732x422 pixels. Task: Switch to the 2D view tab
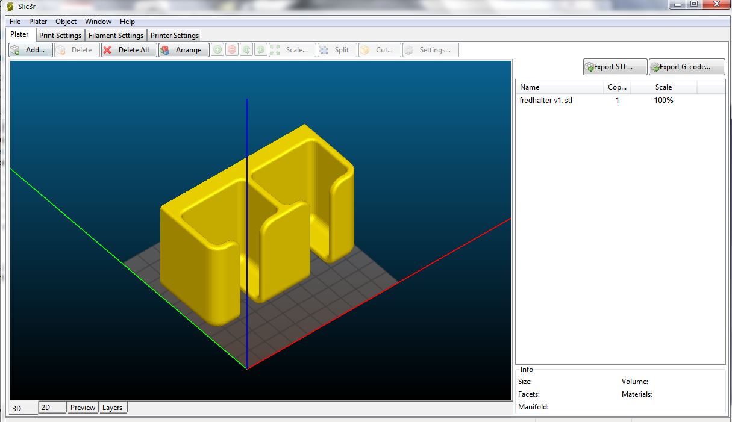[x=46, y=408]
